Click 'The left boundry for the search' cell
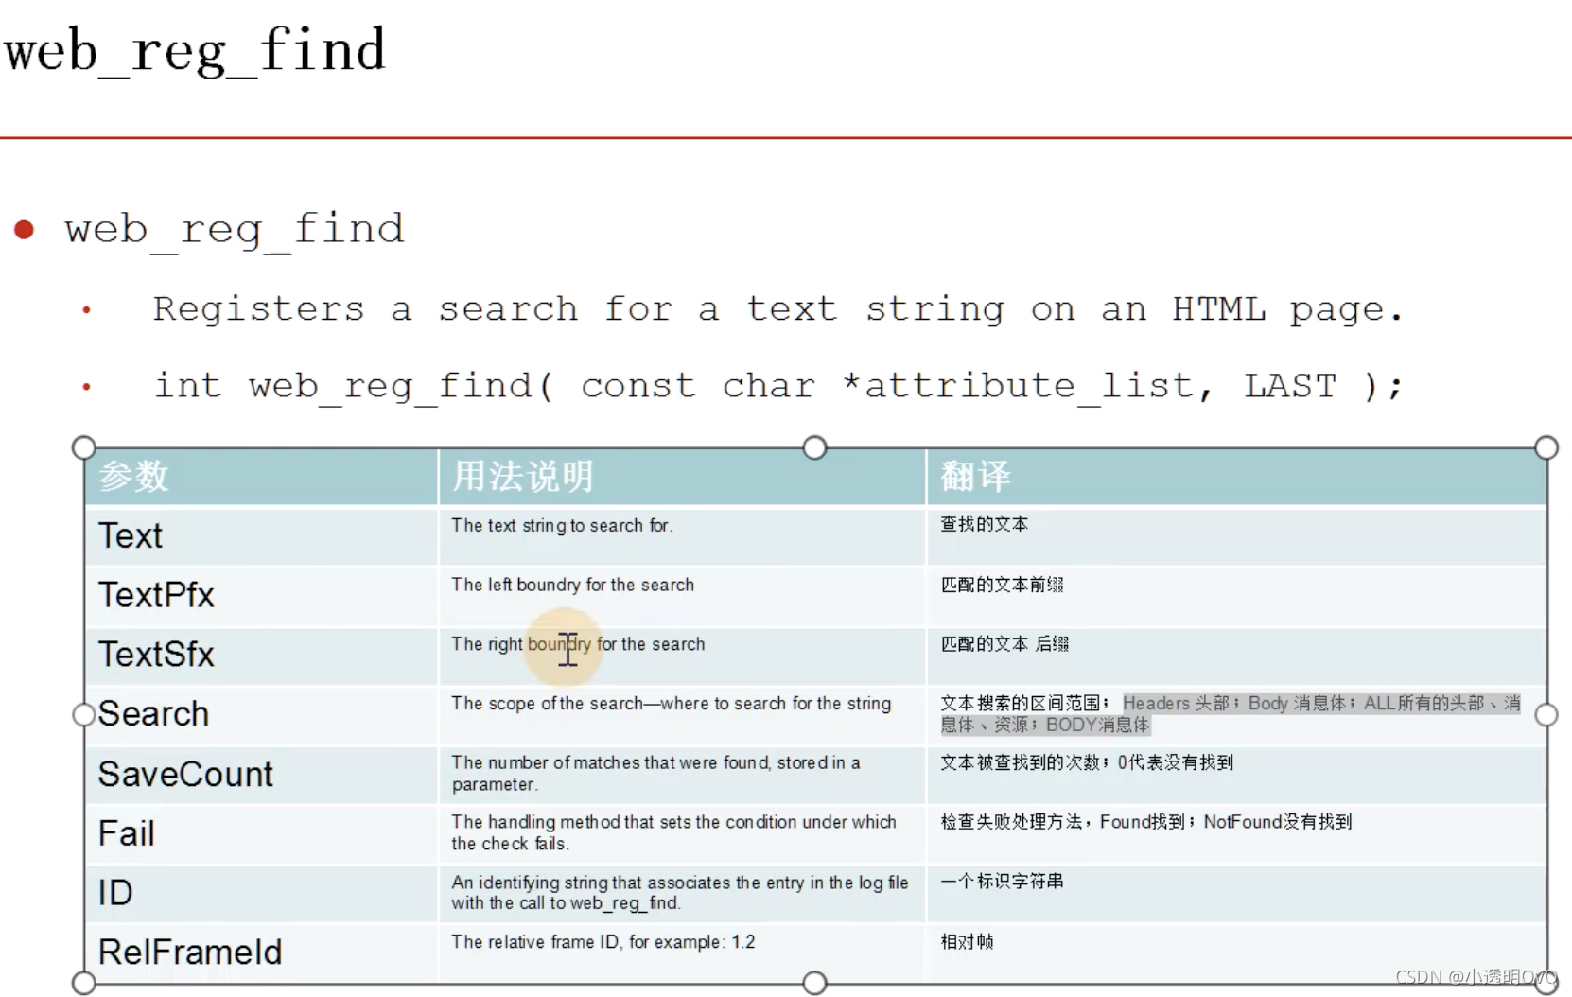The image size is (1572, 997). (682, 596)
